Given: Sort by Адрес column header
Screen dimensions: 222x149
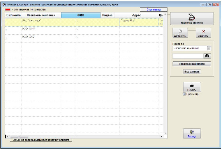Looking at the screenshot, I should coord(136,15).
